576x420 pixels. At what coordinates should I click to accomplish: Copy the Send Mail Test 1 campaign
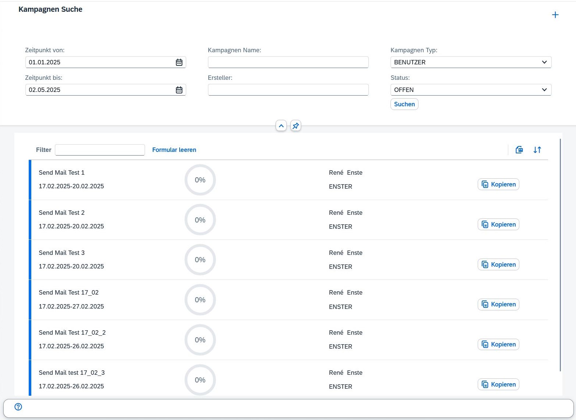pos(498,184)
